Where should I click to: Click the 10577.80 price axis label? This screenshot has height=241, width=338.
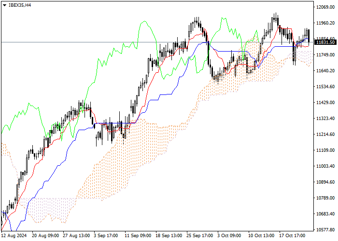coord(325,230)
